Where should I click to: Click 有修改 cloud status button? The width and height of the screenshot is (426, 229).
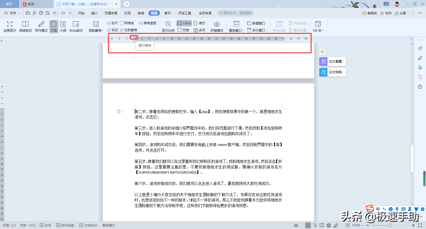pos(370,13)
